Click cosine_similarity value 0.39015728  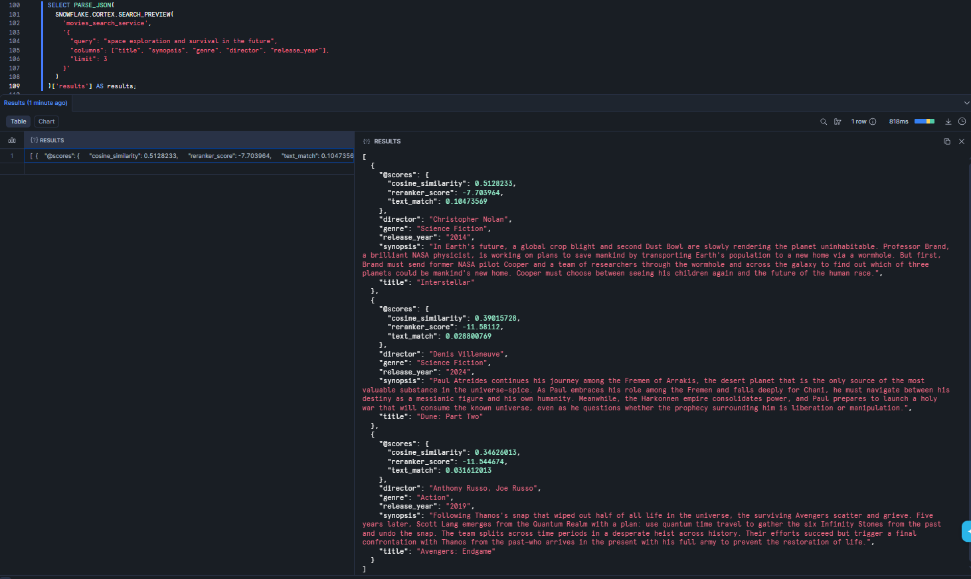tap(495, 319)
